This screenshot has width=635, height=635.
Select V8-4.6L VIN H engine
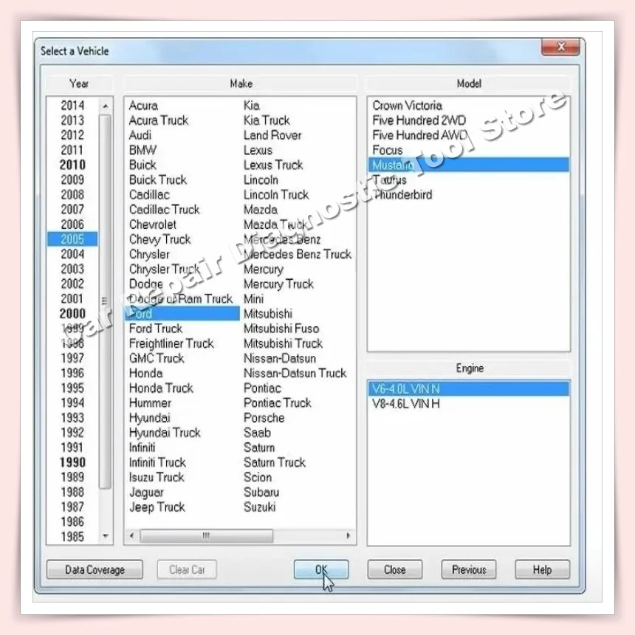pyautogui.click(x=406, y=404)
